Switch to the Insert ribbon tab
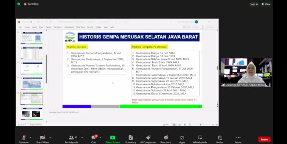 point(34,27)
